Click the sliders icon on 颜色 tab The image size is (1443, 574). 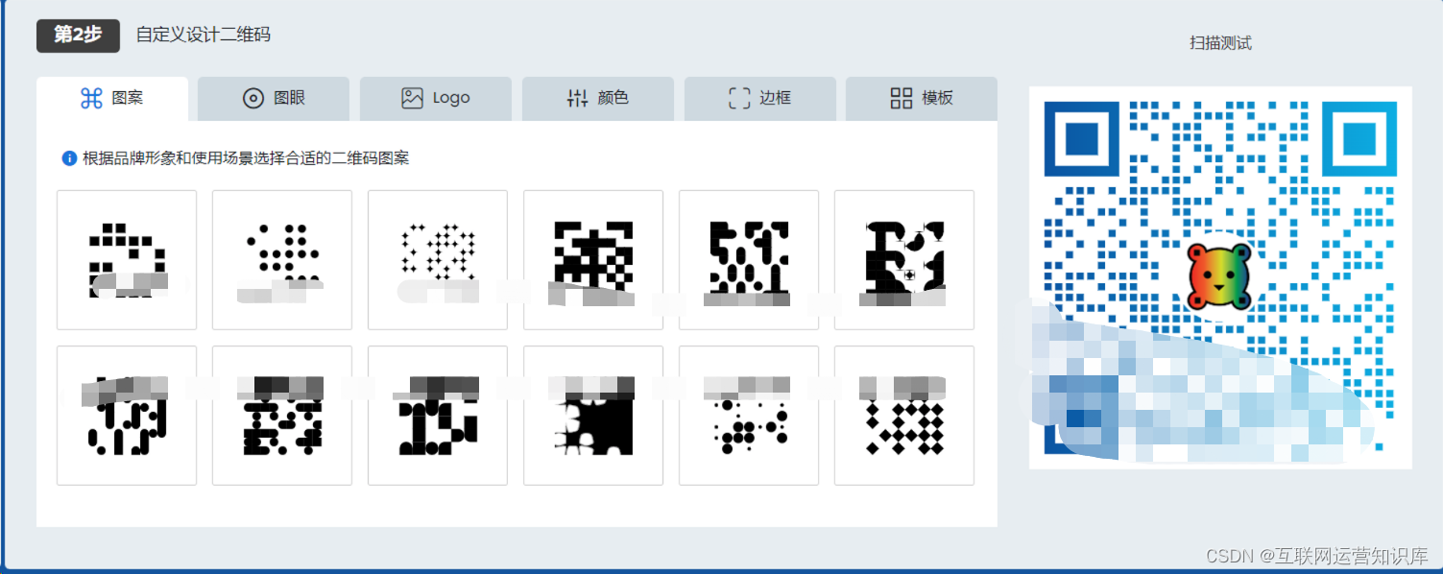pos(577,98)
